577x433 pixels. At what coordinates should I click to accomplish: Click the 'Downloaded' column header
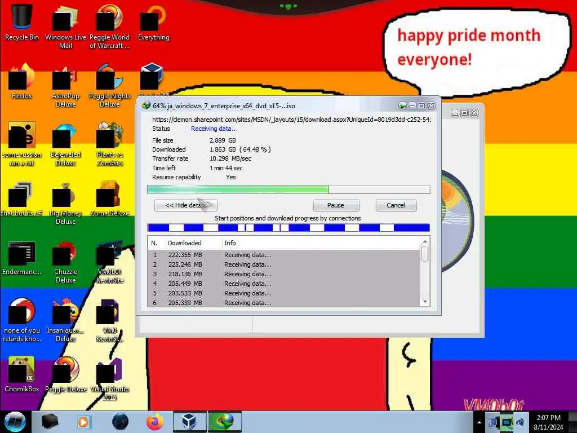(x=194, y=243)
